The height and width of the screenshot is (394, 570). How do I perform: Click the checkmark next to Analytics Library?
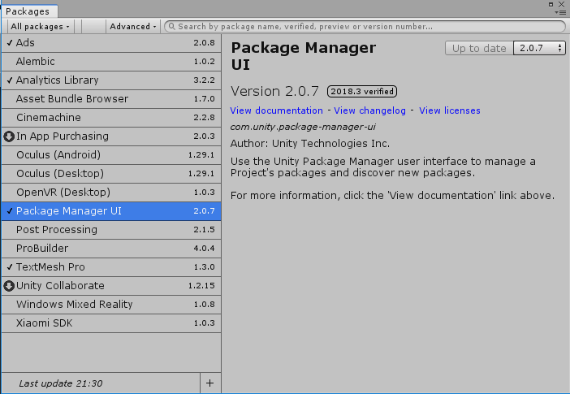pos(10,80)
